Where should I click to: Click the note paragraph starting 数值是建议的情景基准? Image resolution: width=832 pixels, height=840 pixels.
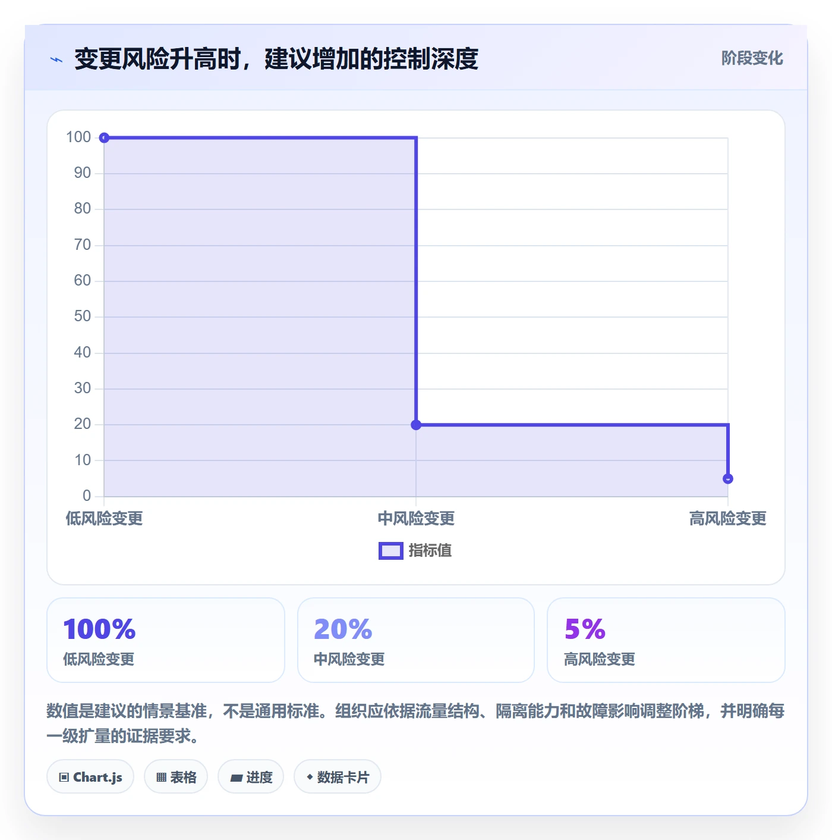pyautogui.click(x=416, y=723)
